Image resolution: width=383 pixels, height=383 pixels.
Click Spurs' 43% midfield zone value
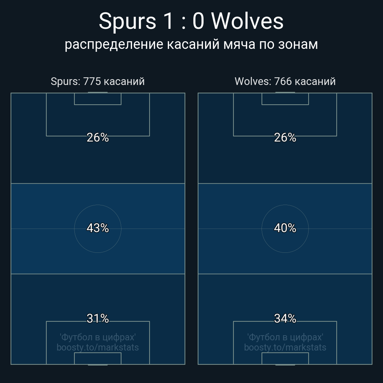[x=98, y=228]
